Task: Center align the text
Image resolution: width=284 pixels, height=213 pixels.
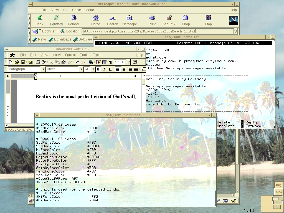Action: [x=124, y=69]
